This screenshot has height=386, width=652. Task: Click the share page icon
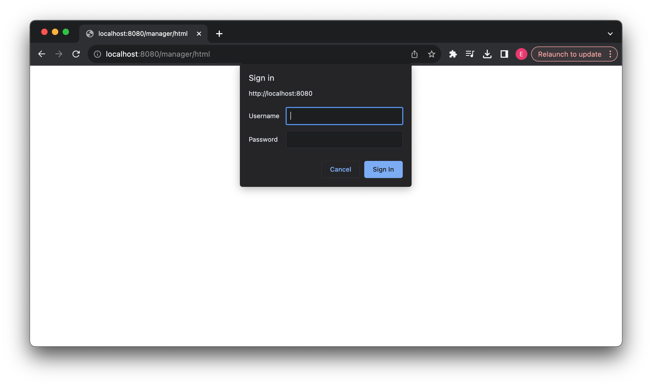point(414,54)
